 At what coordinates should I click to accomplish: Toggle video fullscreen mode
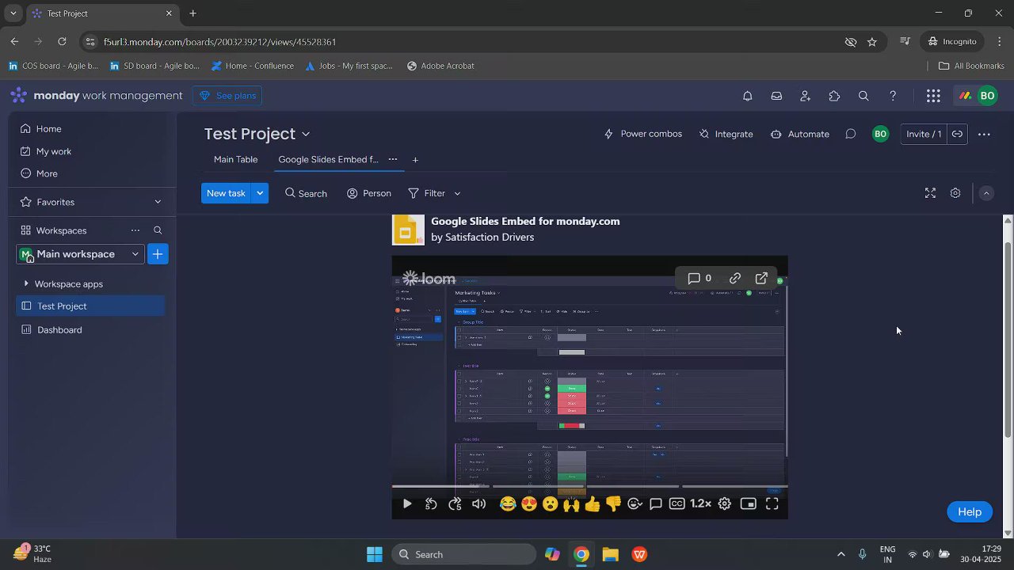pyautogui.click(x=772, y=503)
